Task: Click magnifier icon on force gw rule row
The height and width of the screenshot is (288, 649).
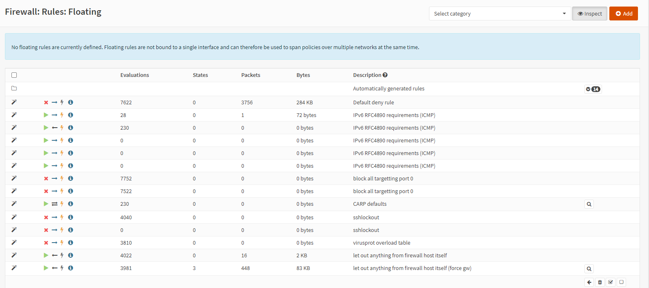Action: 589,269
